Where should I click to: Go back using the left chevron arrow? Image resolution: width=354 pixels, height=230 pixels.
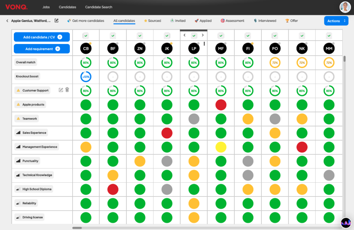click(7, 21)
